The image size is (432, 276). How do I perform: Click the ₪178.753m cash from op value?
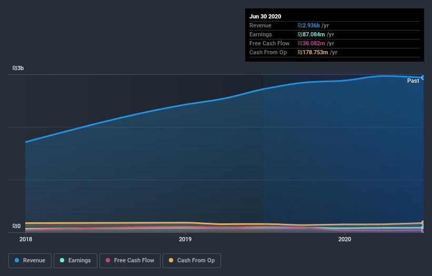coord(313,52)
